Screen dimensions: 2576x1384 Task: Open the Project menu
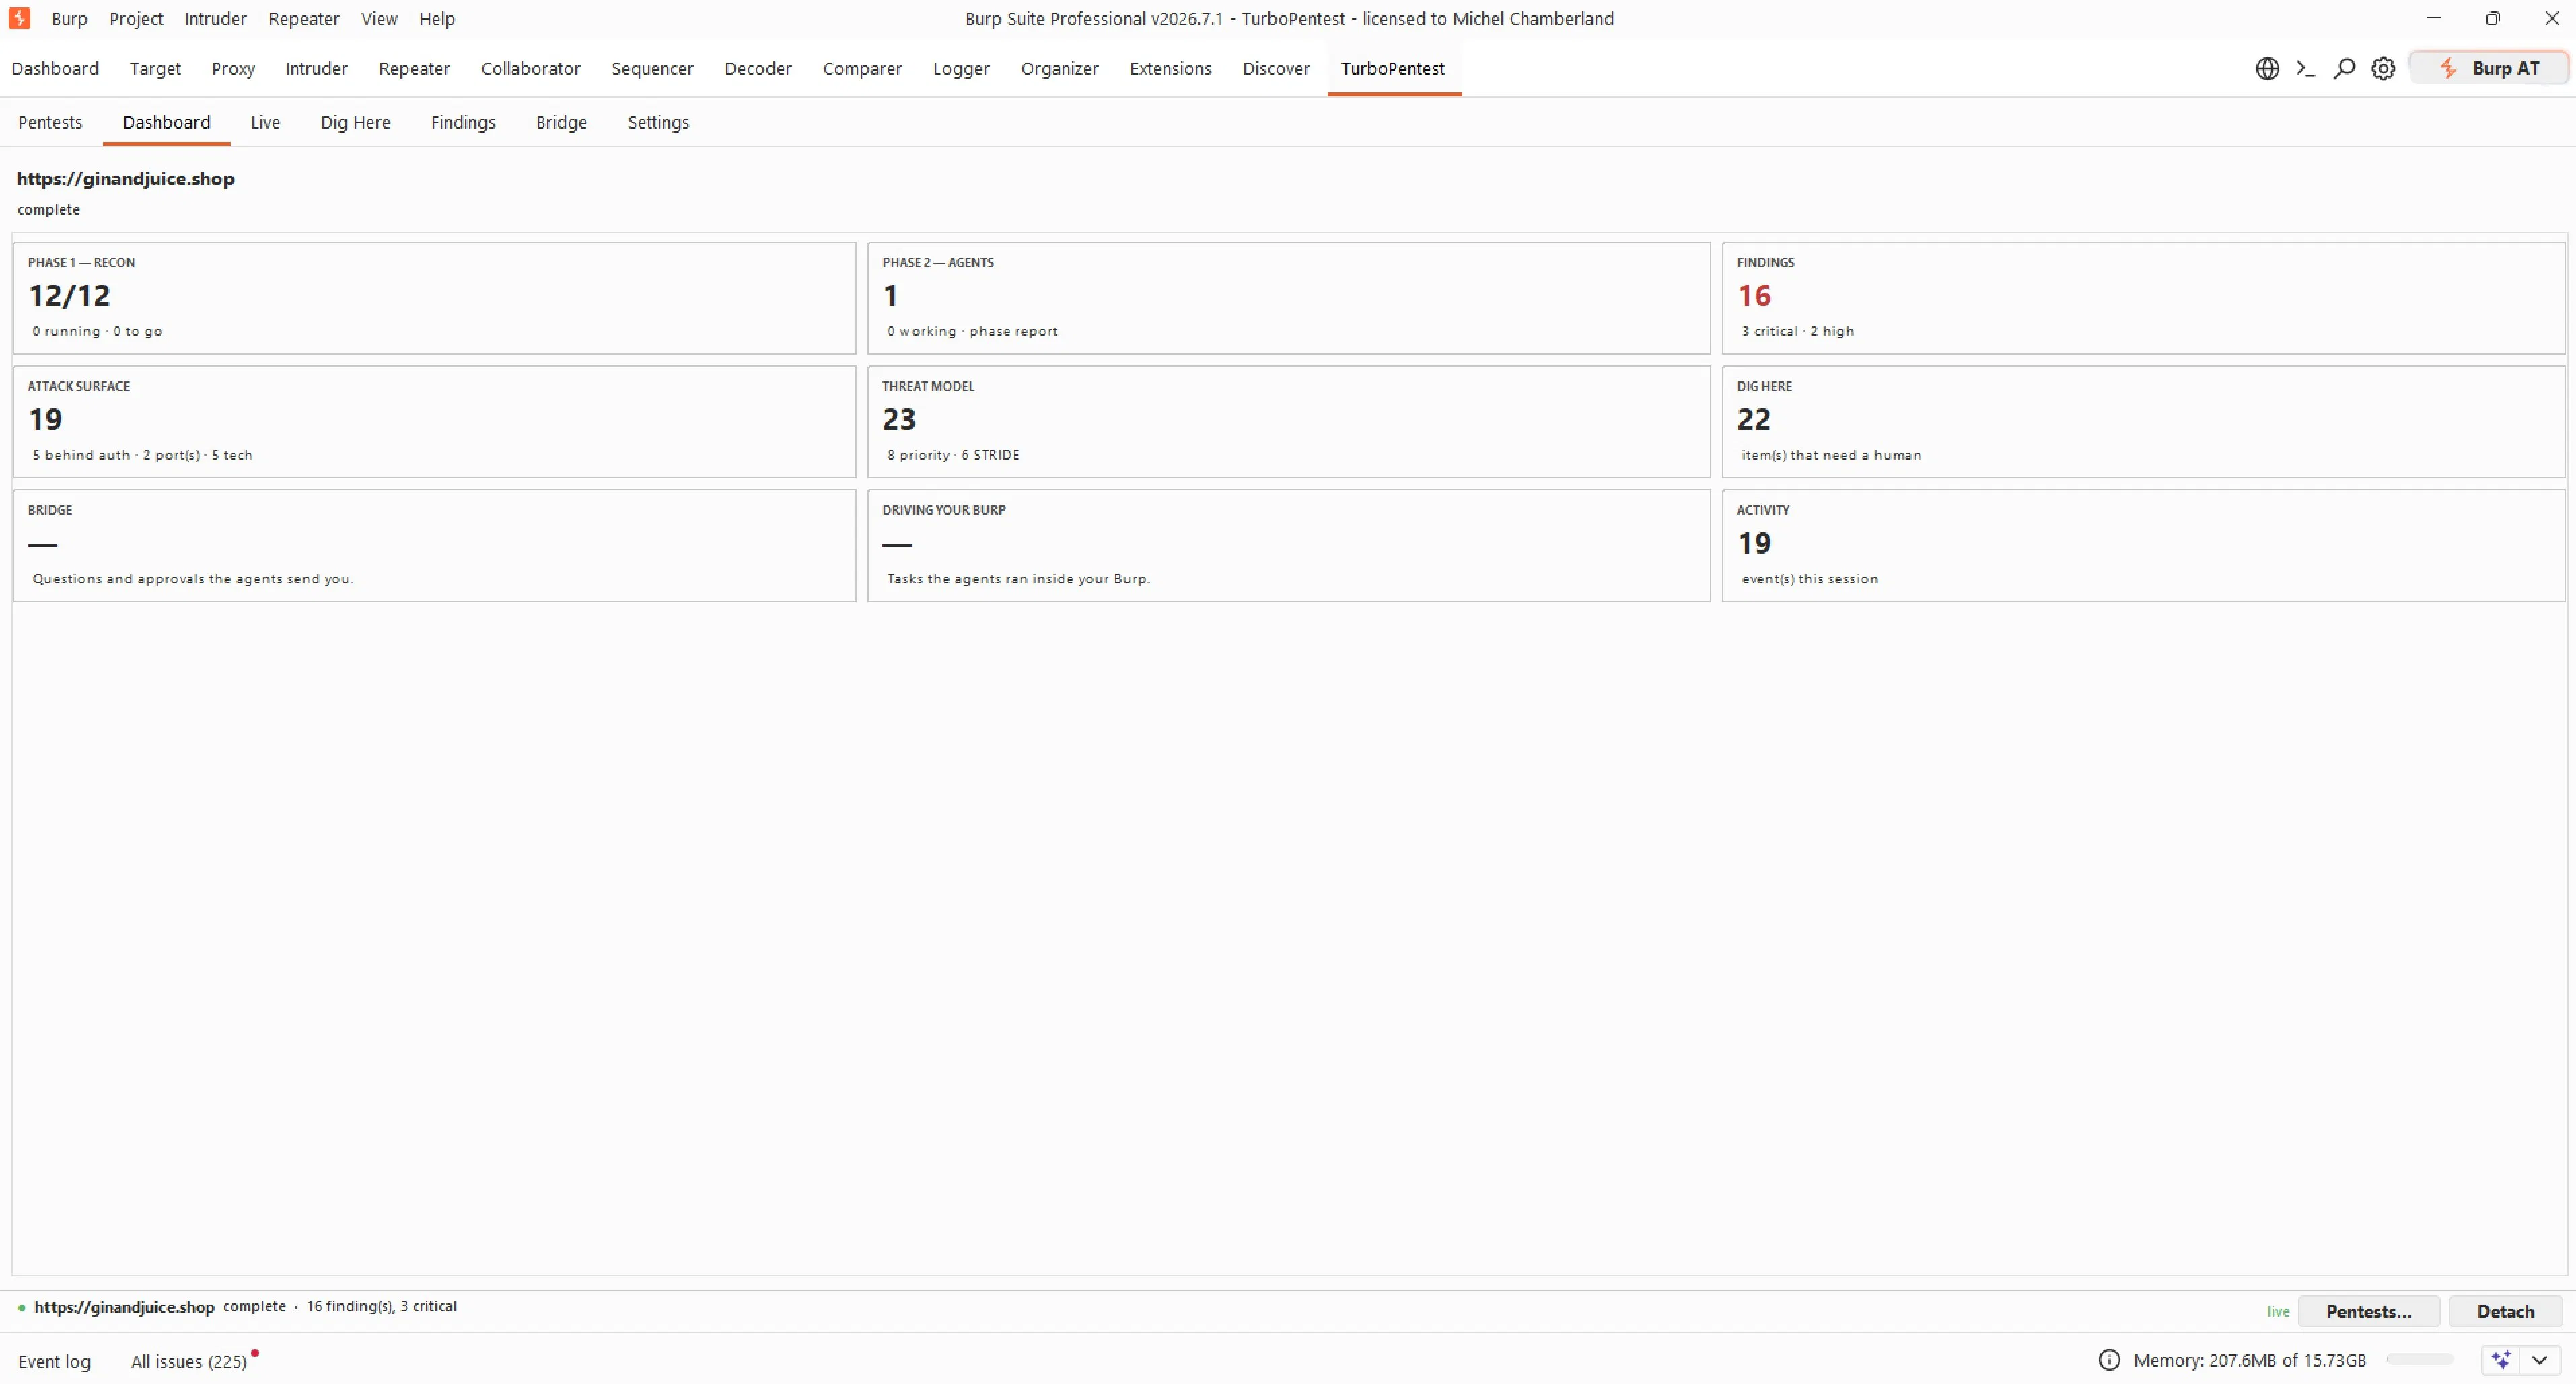(136, 18)
